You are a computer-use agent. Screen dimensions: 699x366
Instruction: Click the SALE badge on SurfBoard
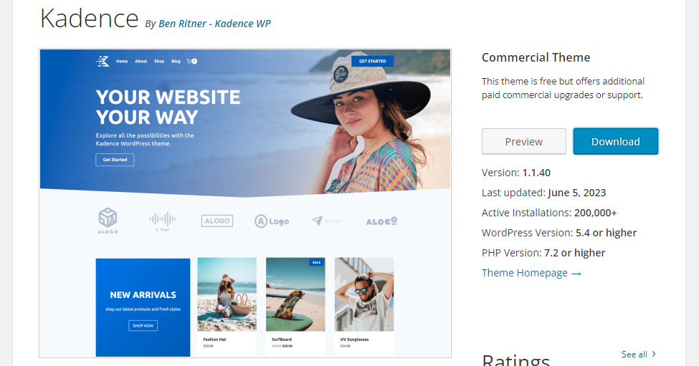pos(316,262)
